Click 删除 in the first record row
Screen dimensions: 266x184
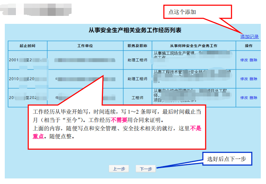tap(253, 60)
